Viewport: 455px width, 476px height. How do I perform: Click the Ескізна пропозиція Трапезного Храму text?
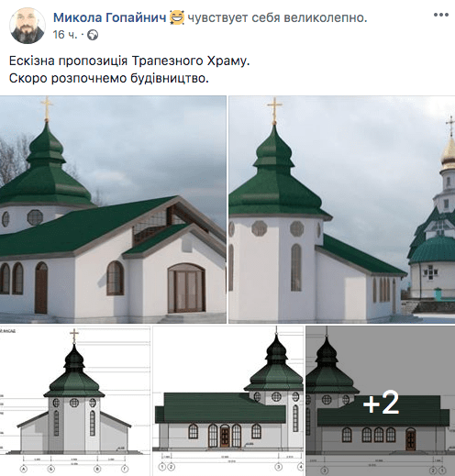129,61
